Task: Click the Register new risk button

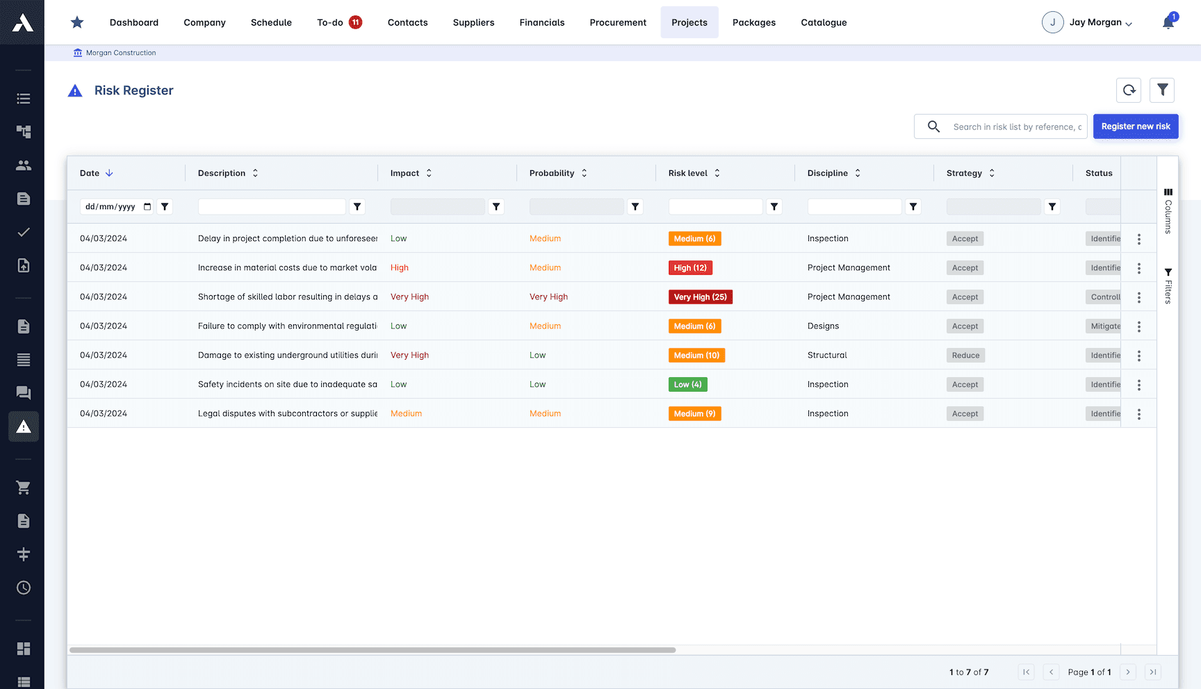Action: pos(1136,126)
